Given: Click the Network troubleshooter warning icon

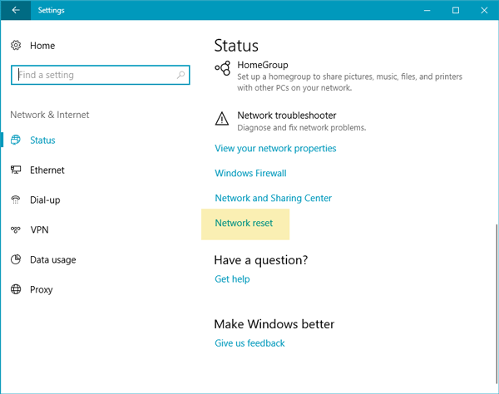Looking at the screenshot, I should click(222, 119).
